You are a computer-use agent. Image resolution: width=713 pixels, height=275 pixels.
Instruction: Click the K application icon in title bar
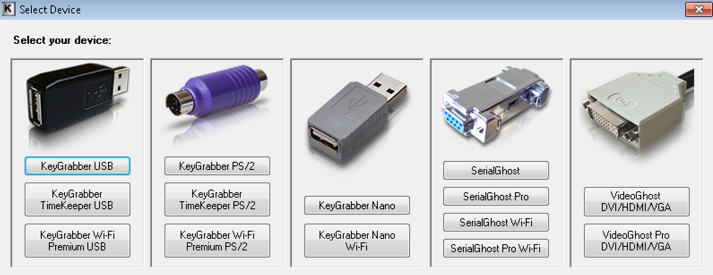tap(9, 9)
